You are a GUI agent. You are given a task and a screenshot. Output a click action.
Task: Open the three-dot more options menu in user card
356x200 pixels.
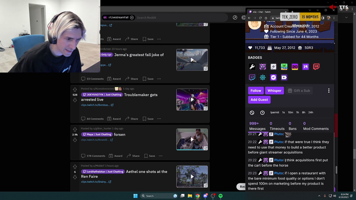[329, 91]
